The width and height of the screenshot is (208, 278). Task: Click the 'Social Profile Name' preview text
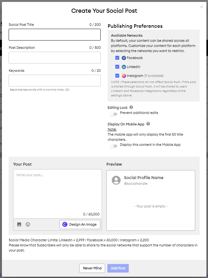(143, 178)
